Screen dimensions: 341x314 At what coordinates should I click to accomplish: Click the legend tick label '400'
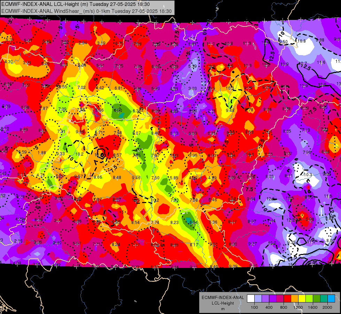pos(269,307)
